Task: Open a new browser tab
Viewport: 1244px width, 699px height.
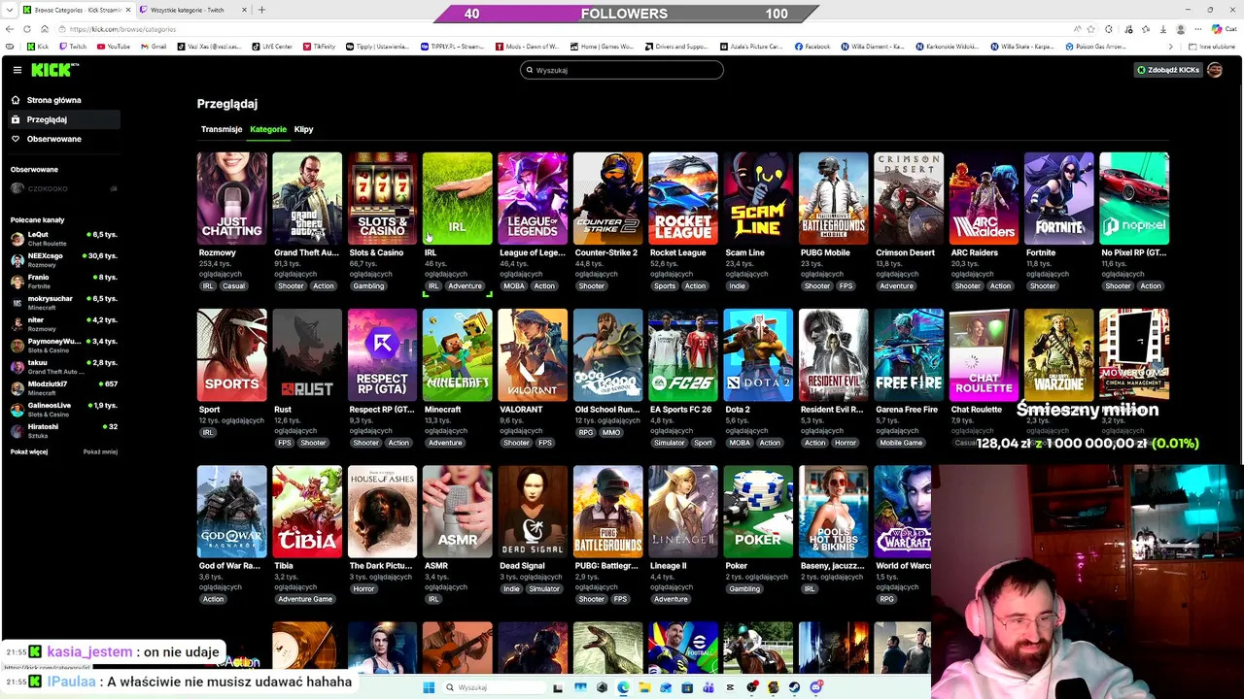Action: coord(261,10)
